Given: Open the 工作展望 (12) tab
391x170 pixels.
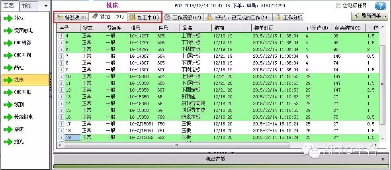Looking at the screenshot, I should pyautogui.click(x=183, y=17).
